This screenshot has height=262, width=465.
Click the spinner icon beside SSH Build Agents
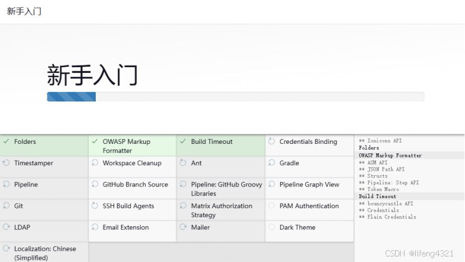click(x=95, y=205)
